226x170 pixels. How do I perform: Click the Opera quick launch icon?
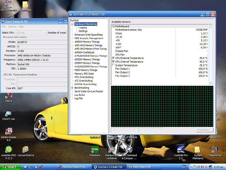click(x=42, y=167)
